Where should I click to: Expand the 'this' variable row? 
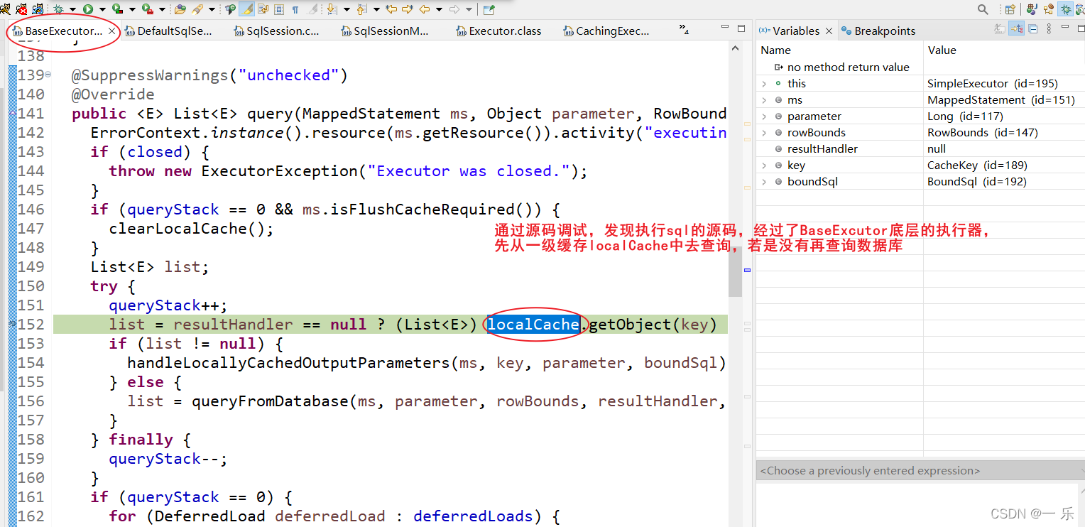pyautogui.click(x=764, y=84)
